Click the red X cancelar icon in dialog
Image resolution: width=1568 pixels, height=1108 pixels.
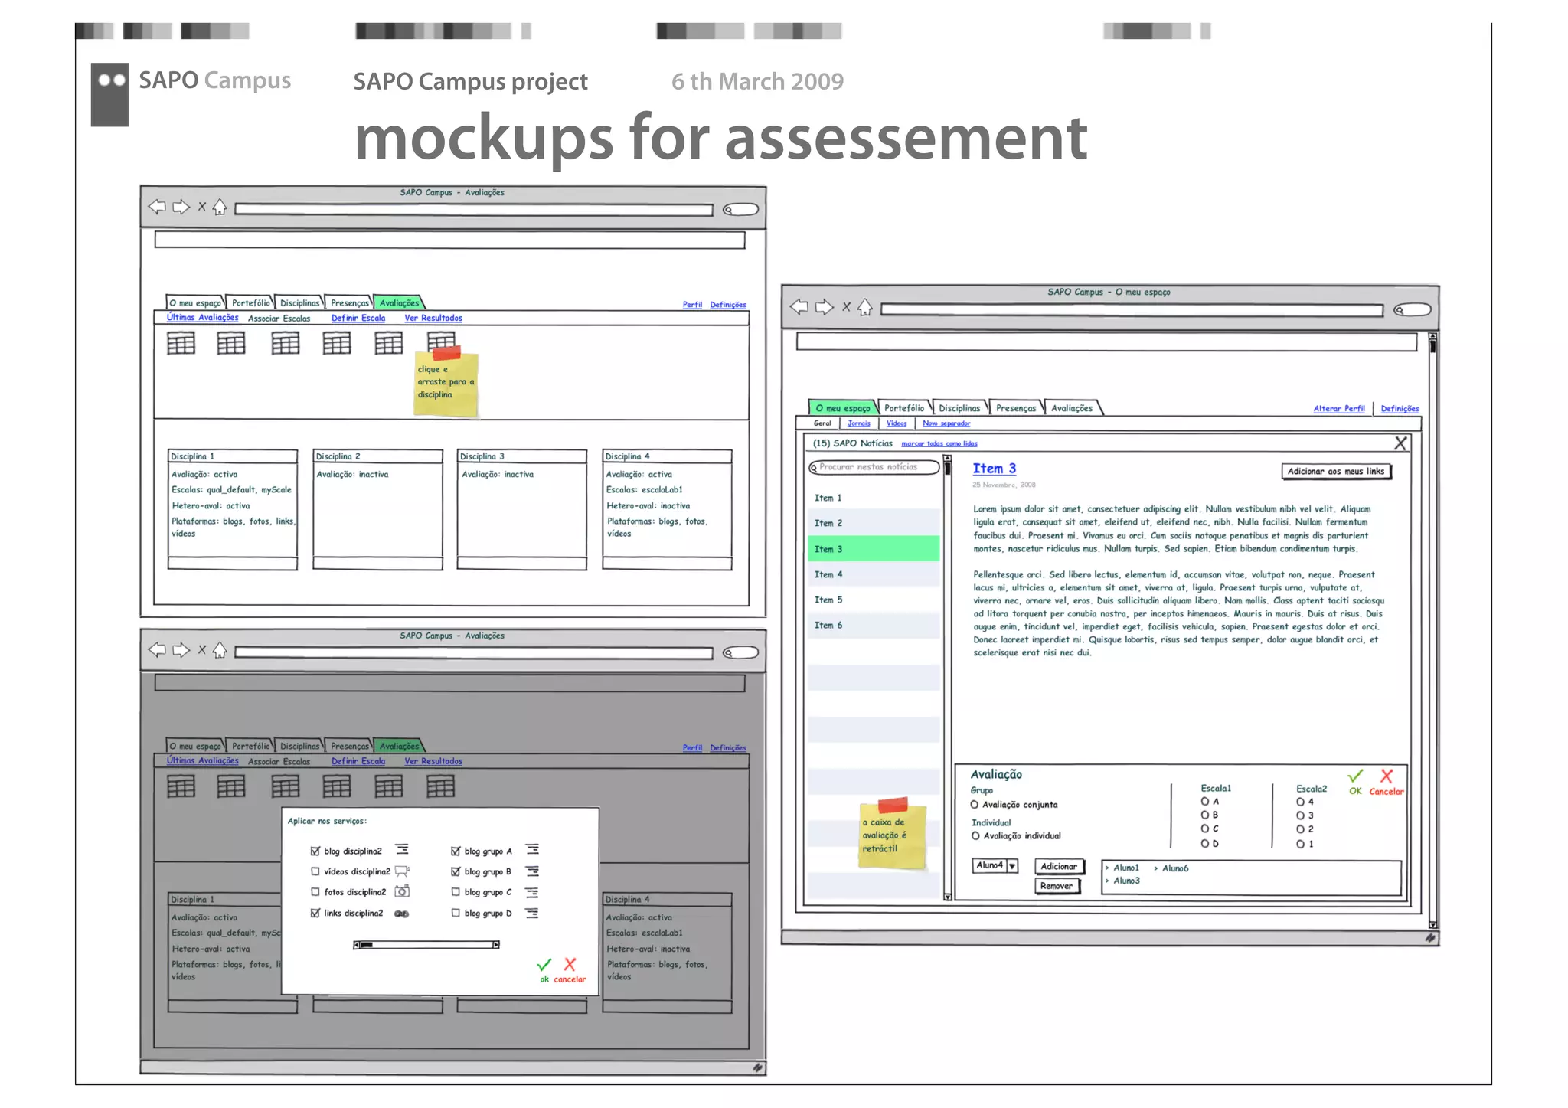tap(570, 964)
